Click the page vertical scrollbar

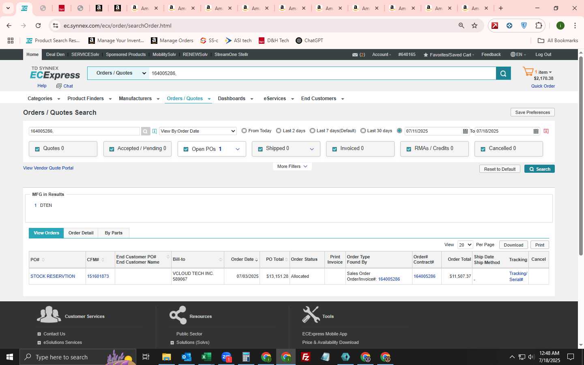[581, 156]
